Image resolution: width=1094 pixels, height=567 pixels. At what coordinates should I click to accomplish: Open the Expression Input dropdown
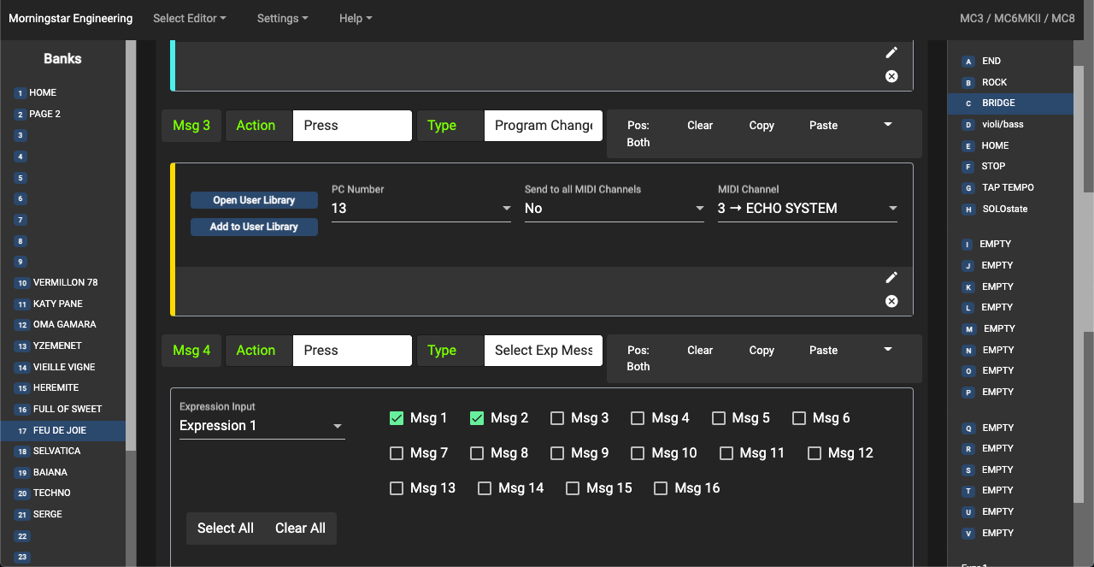[262, 426]
